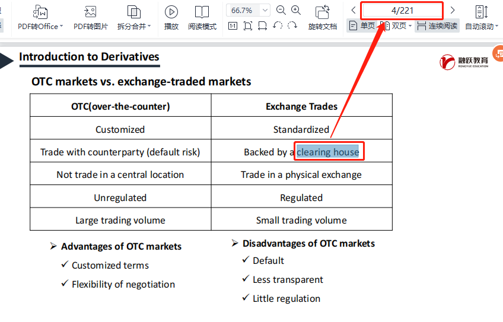Click the zoom out magnifier icon
This screenshot has width=503, height=322.
coord(281,10)
